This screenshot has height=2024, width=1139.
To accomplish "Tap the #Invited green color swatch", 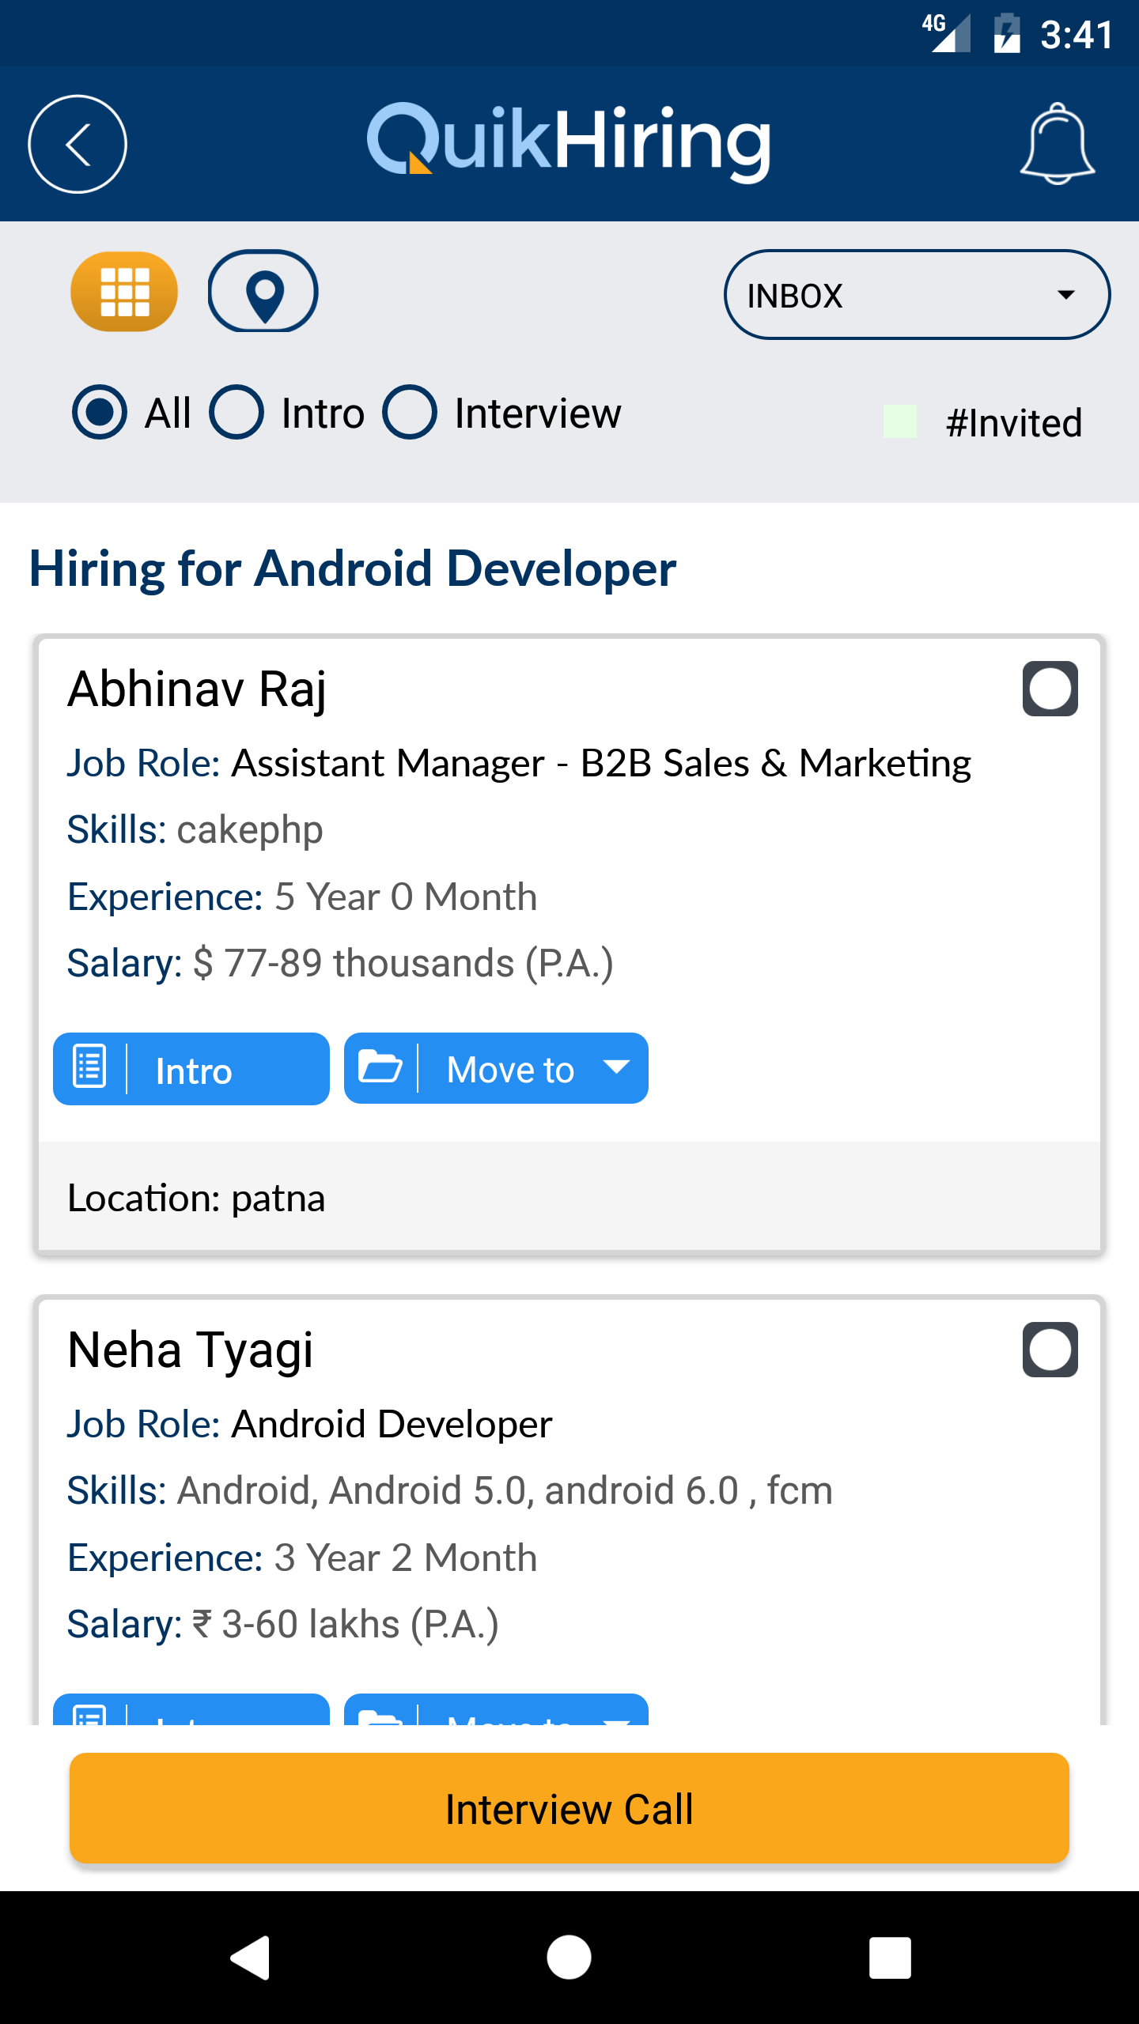I will (x=900, y=421).
